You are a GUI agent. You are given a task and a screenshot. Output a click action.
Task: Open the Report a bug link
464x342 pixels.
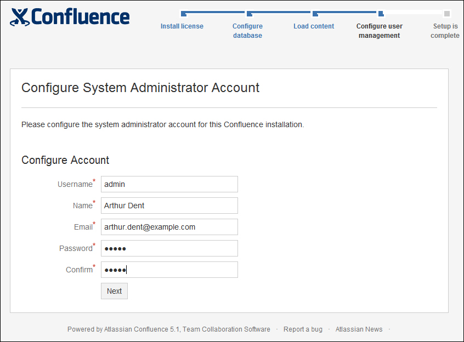(x=303, y=329)
